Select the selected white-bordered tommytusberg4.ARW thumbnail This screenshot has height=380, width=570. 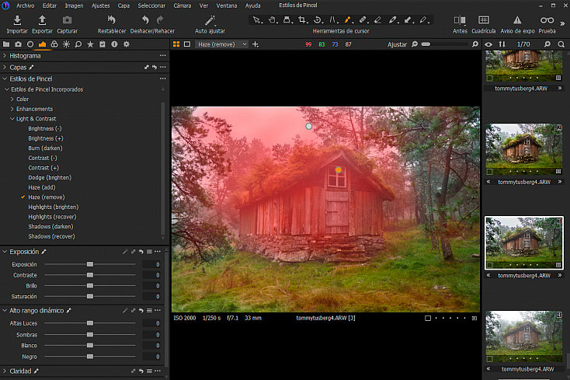(x=524, y=243)
